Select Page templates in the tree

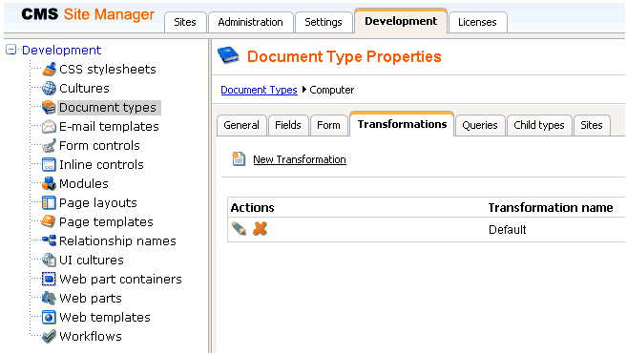coord(106,221)
